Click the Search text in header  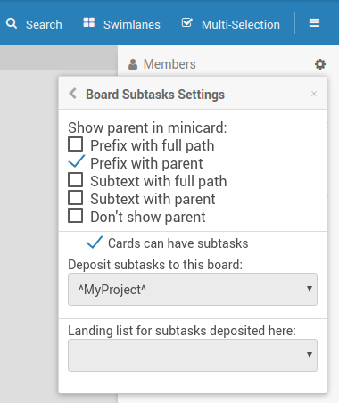point(44,24)
